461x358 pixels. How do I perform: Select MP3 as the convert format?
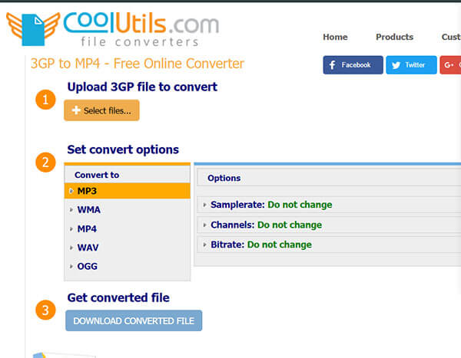[87, 191]
